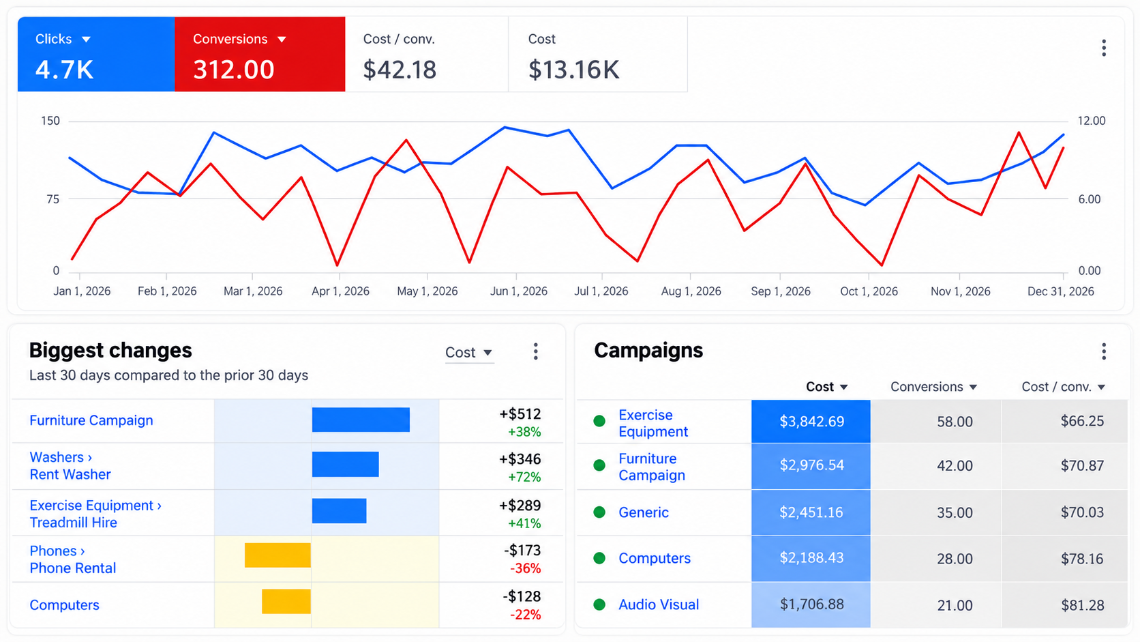Open Furniture Campaign link in Campaigns table
This screenshot has width=1140, height=642.
652,467
